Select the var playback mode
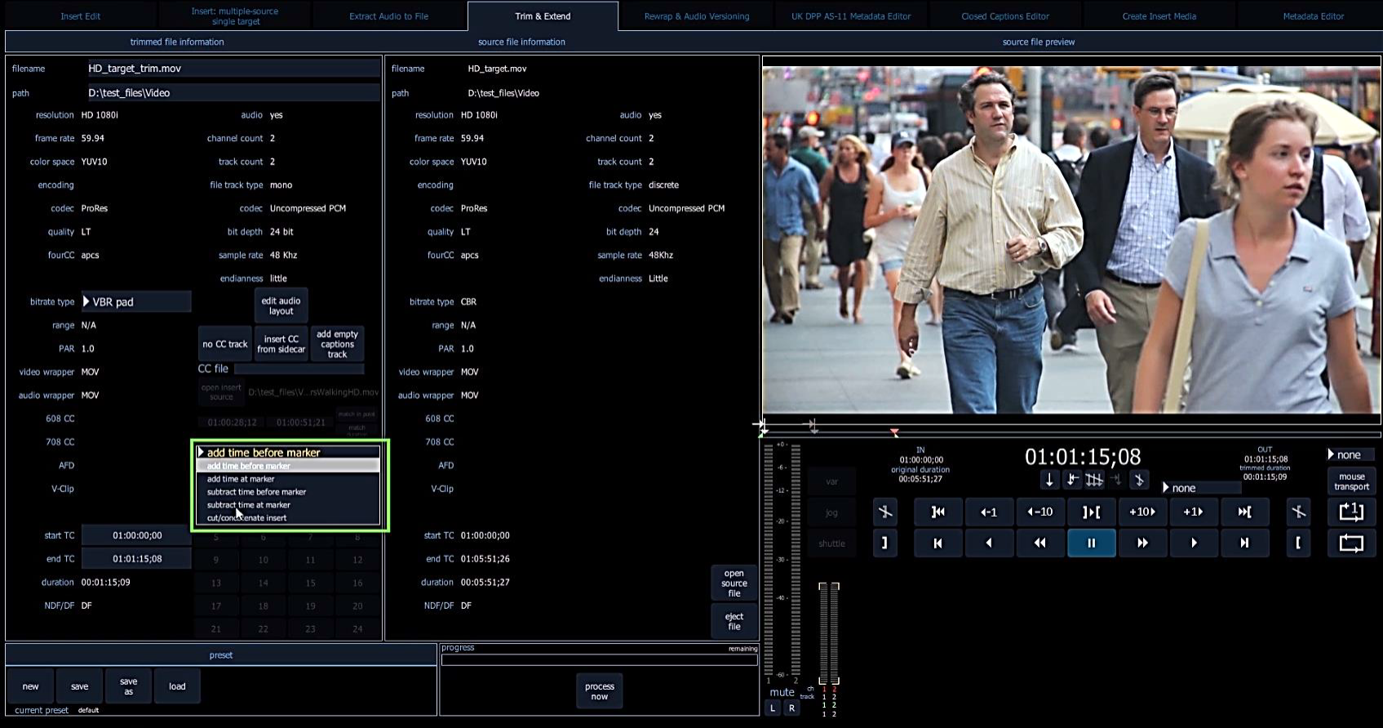This screenshot has width=1383, height=728. (x=831, y=482)
